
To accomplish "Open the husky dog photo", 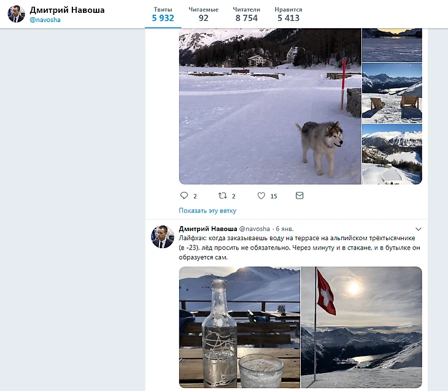I will coord(270,106).
